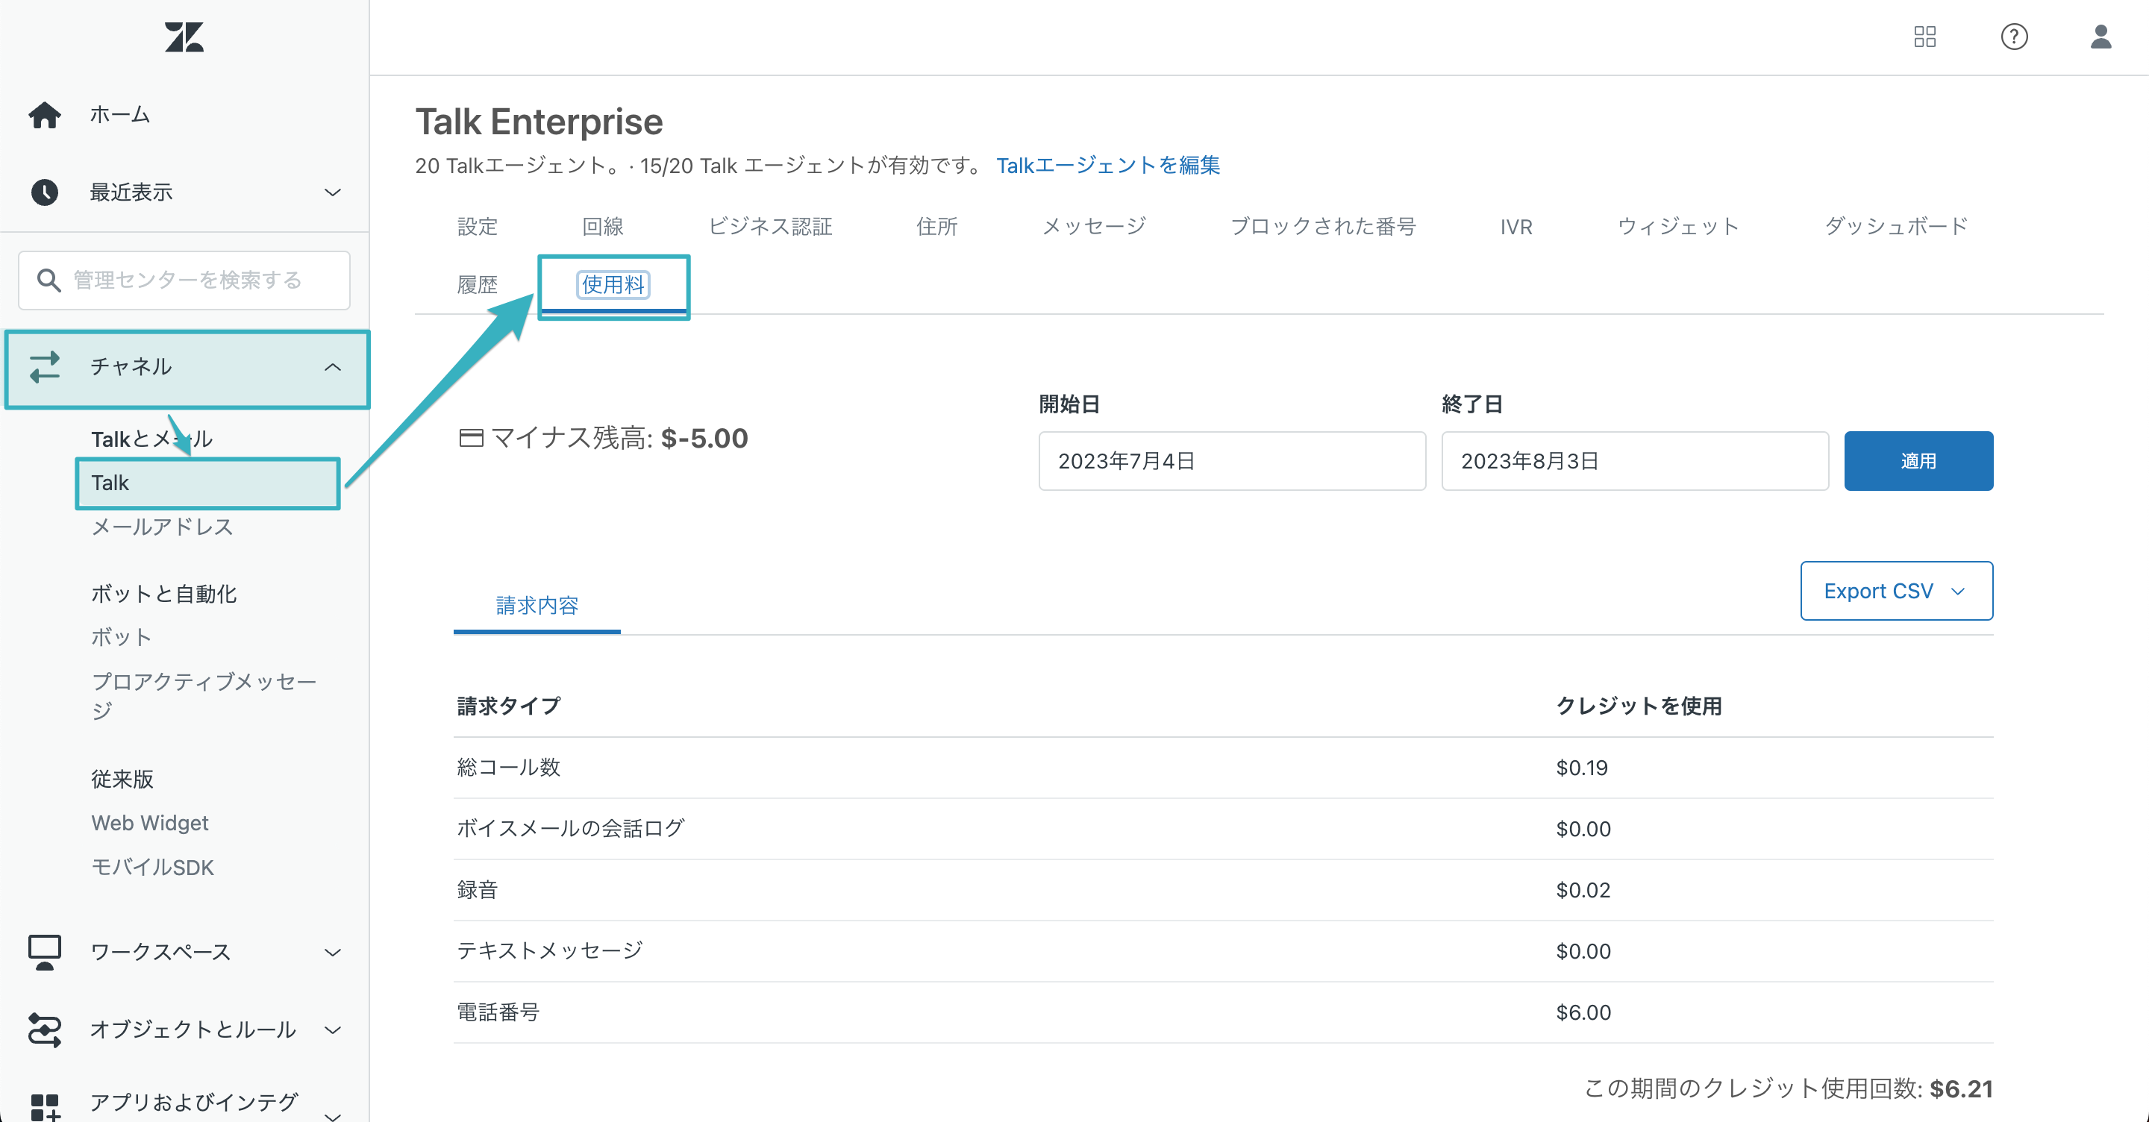The height and width of the screenshot is (1122, 2149).
Task: Open the 開始日 date picker
Action: (x=1232, y=461)
